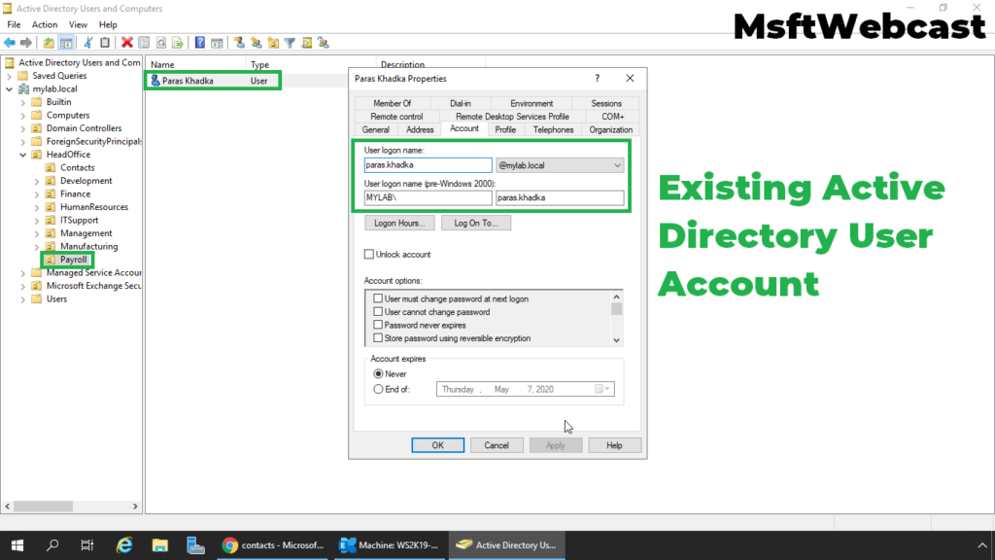Click the account options scrollbar up arrow
Image resolution: width=995 pixels, height=560 pixels.
(x=616, y=297)
